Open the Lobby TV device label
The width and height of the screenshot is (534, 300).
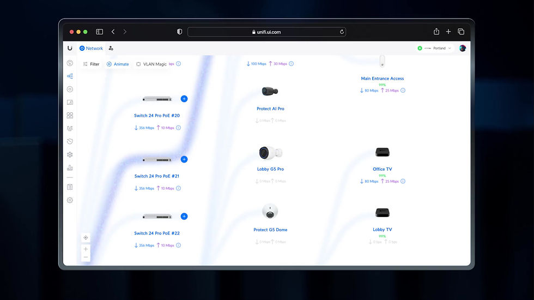tap(383, 230)
